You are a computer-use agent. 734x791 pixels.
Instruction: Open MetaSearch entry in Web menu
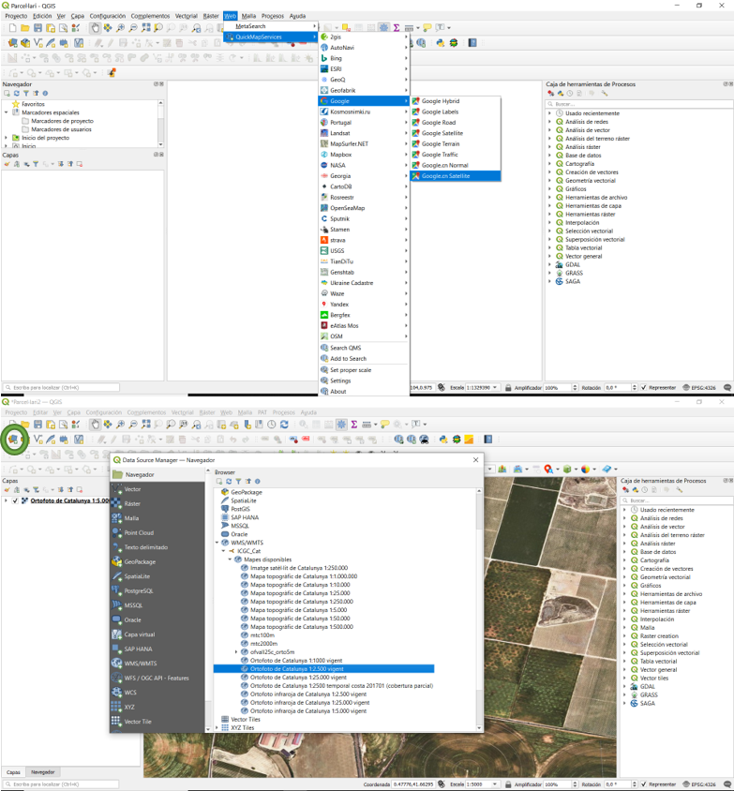270,25
